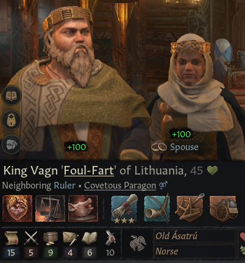Select the Norse culture field
Image resolution: width=245 pixels, height=263 pixels.
coord(194,251)
